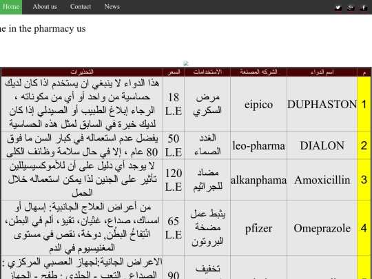Click yellow row number 4 cell
This screenshot has height=279, width=372.
[364, 228]
